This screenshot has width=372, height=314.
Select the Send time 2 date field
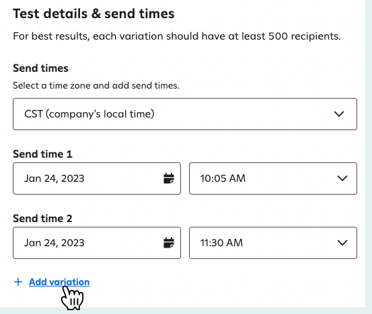point(97,243)
